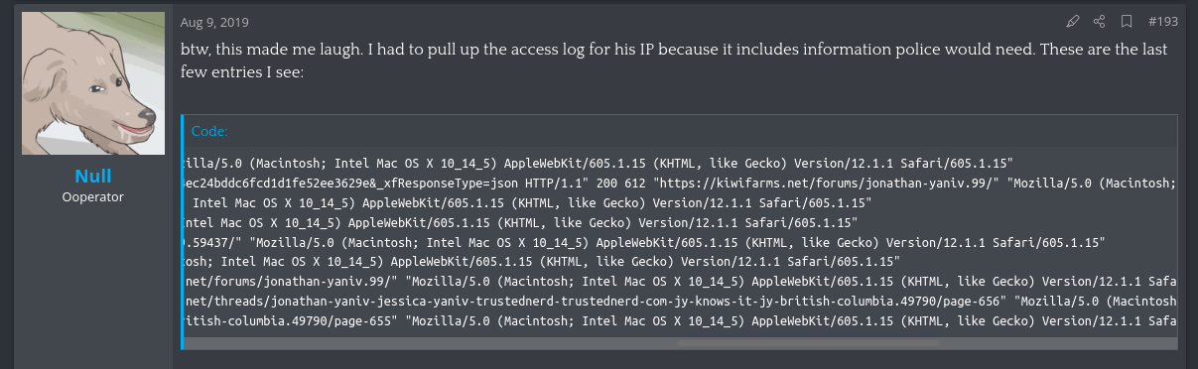Screen dimensions: 1198x369
Task: Open the dog avatar image of Null
Action: point(92,84)
